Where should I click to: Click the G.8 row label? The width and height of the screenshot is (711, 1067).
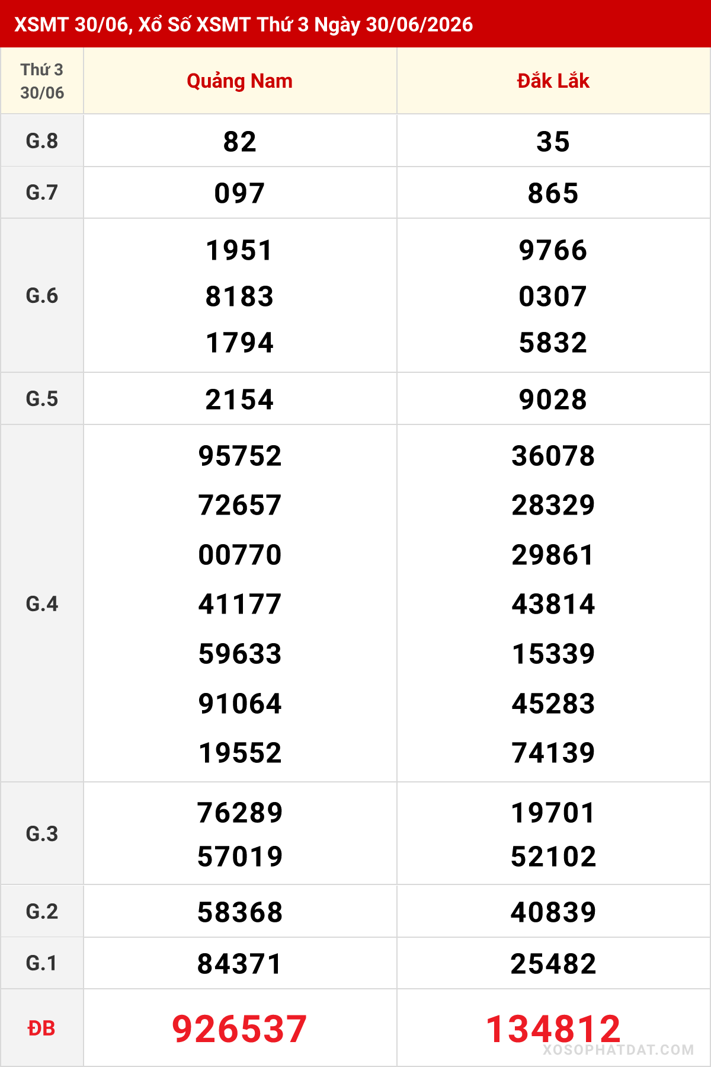point(42,141)
